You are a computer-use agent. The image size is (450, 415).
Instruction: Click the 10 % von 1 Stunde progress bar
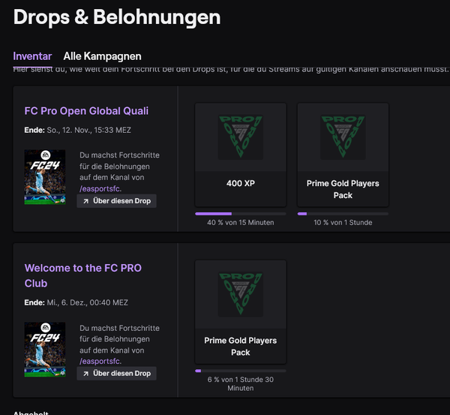pyautogui.click(x=343, y=214)
